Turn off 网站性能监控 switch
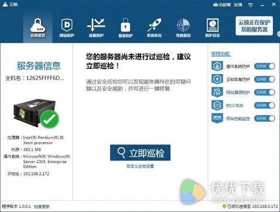 pos(264,118)
